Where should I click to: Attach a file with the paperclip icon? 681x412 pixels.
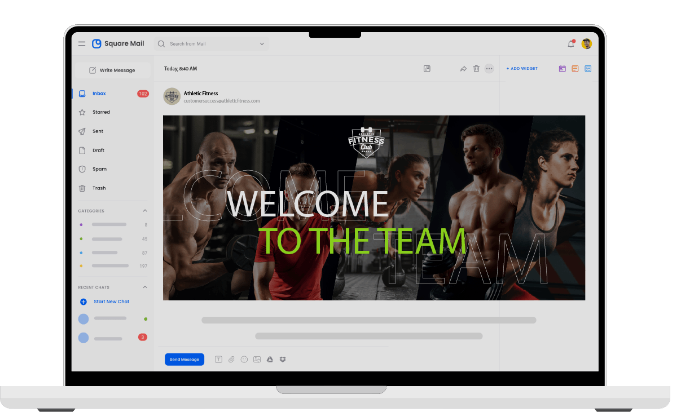click(x=231, y=360)
